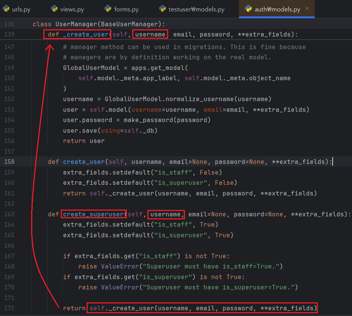Viewport: 352px width, 316px height.
Task: Click the Python icon on testuser\models.py tab
Action: 163,9
